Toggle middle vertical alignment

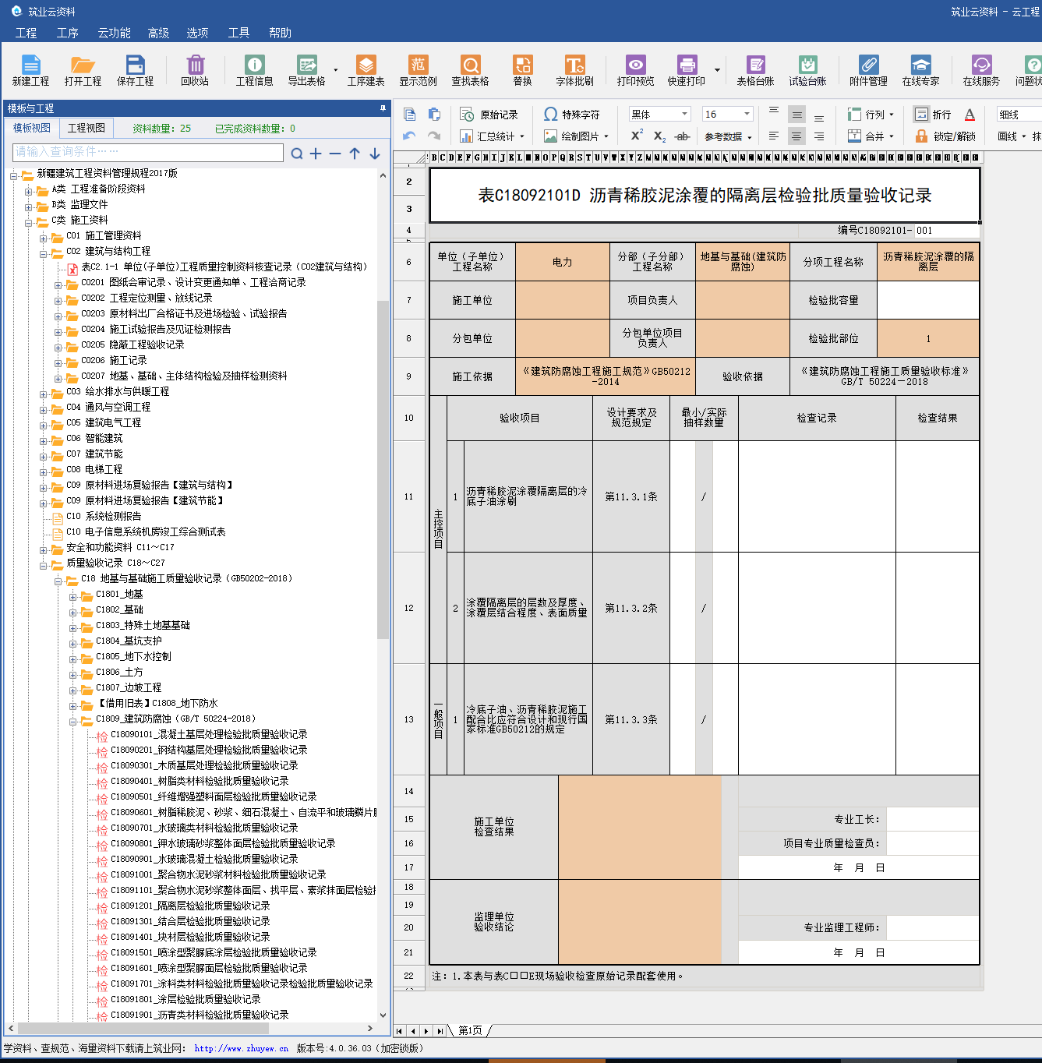[797, 115]
